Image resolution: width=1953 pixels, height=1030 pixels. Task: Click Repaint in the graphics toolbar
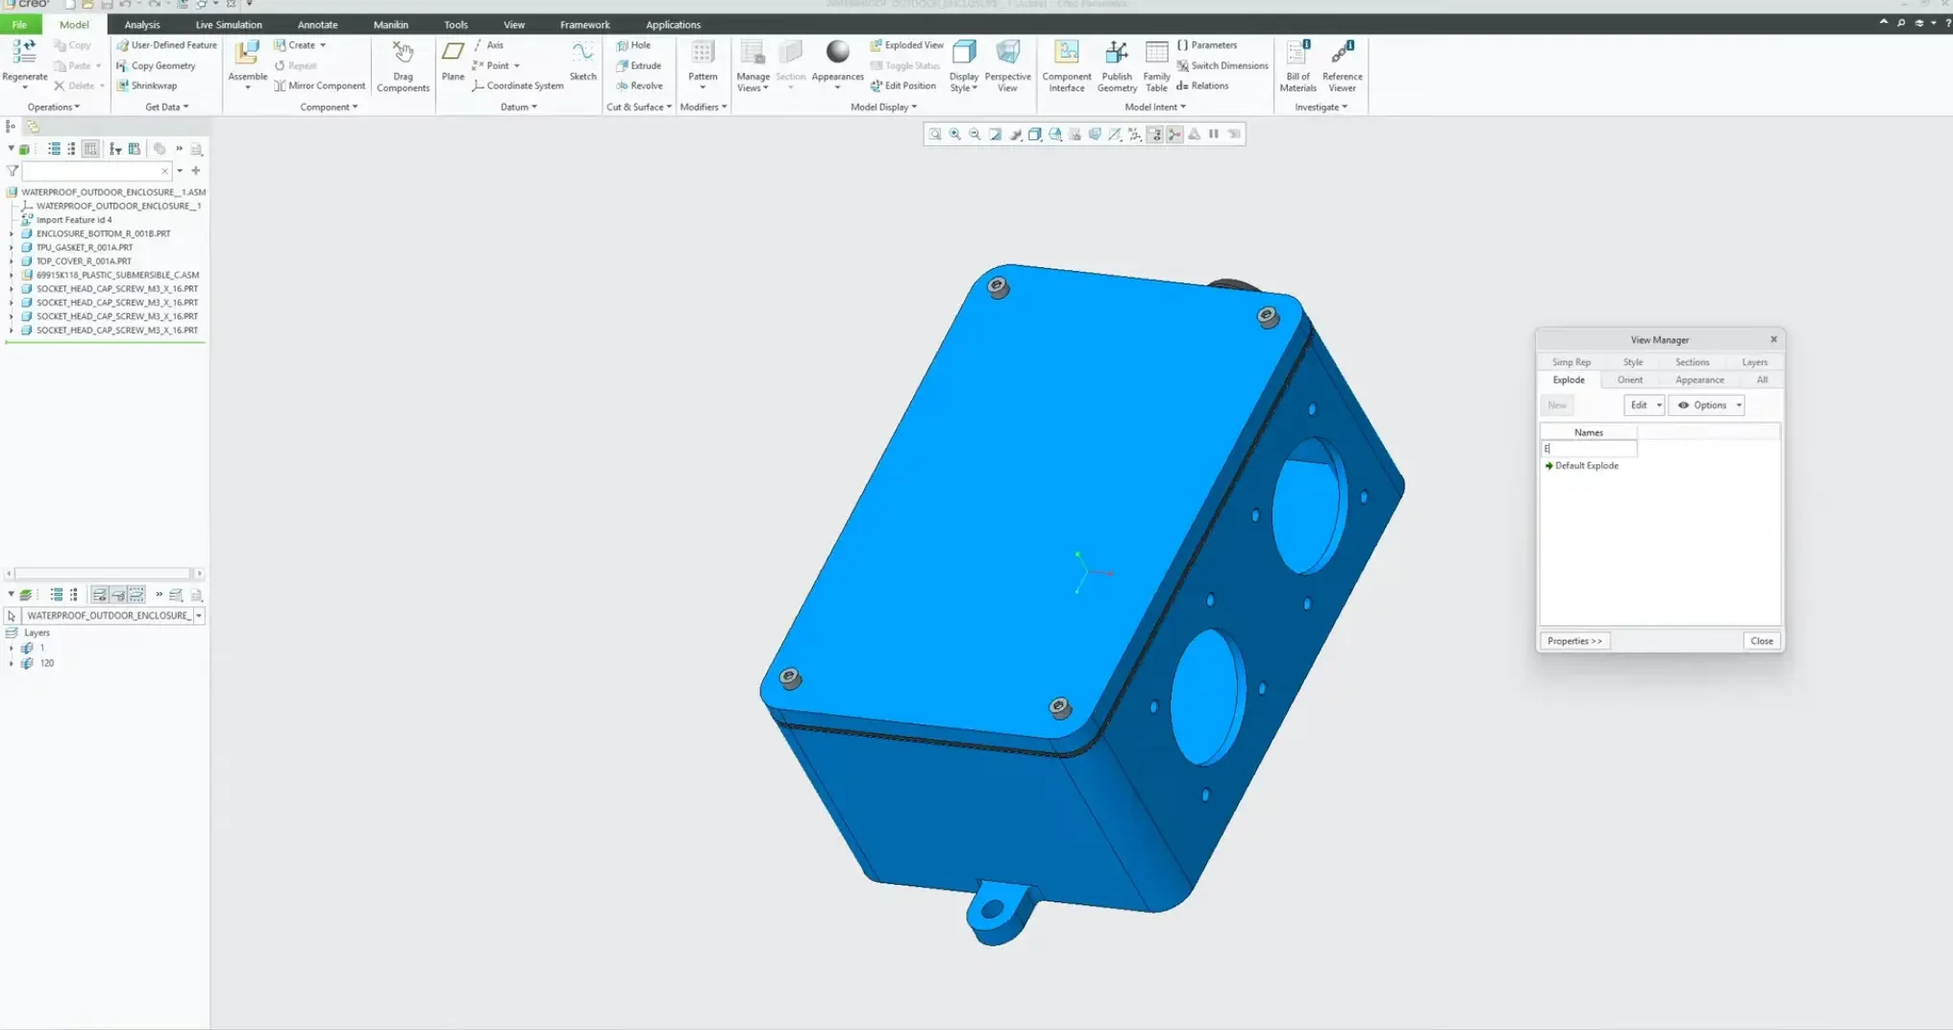coord(995,135)
